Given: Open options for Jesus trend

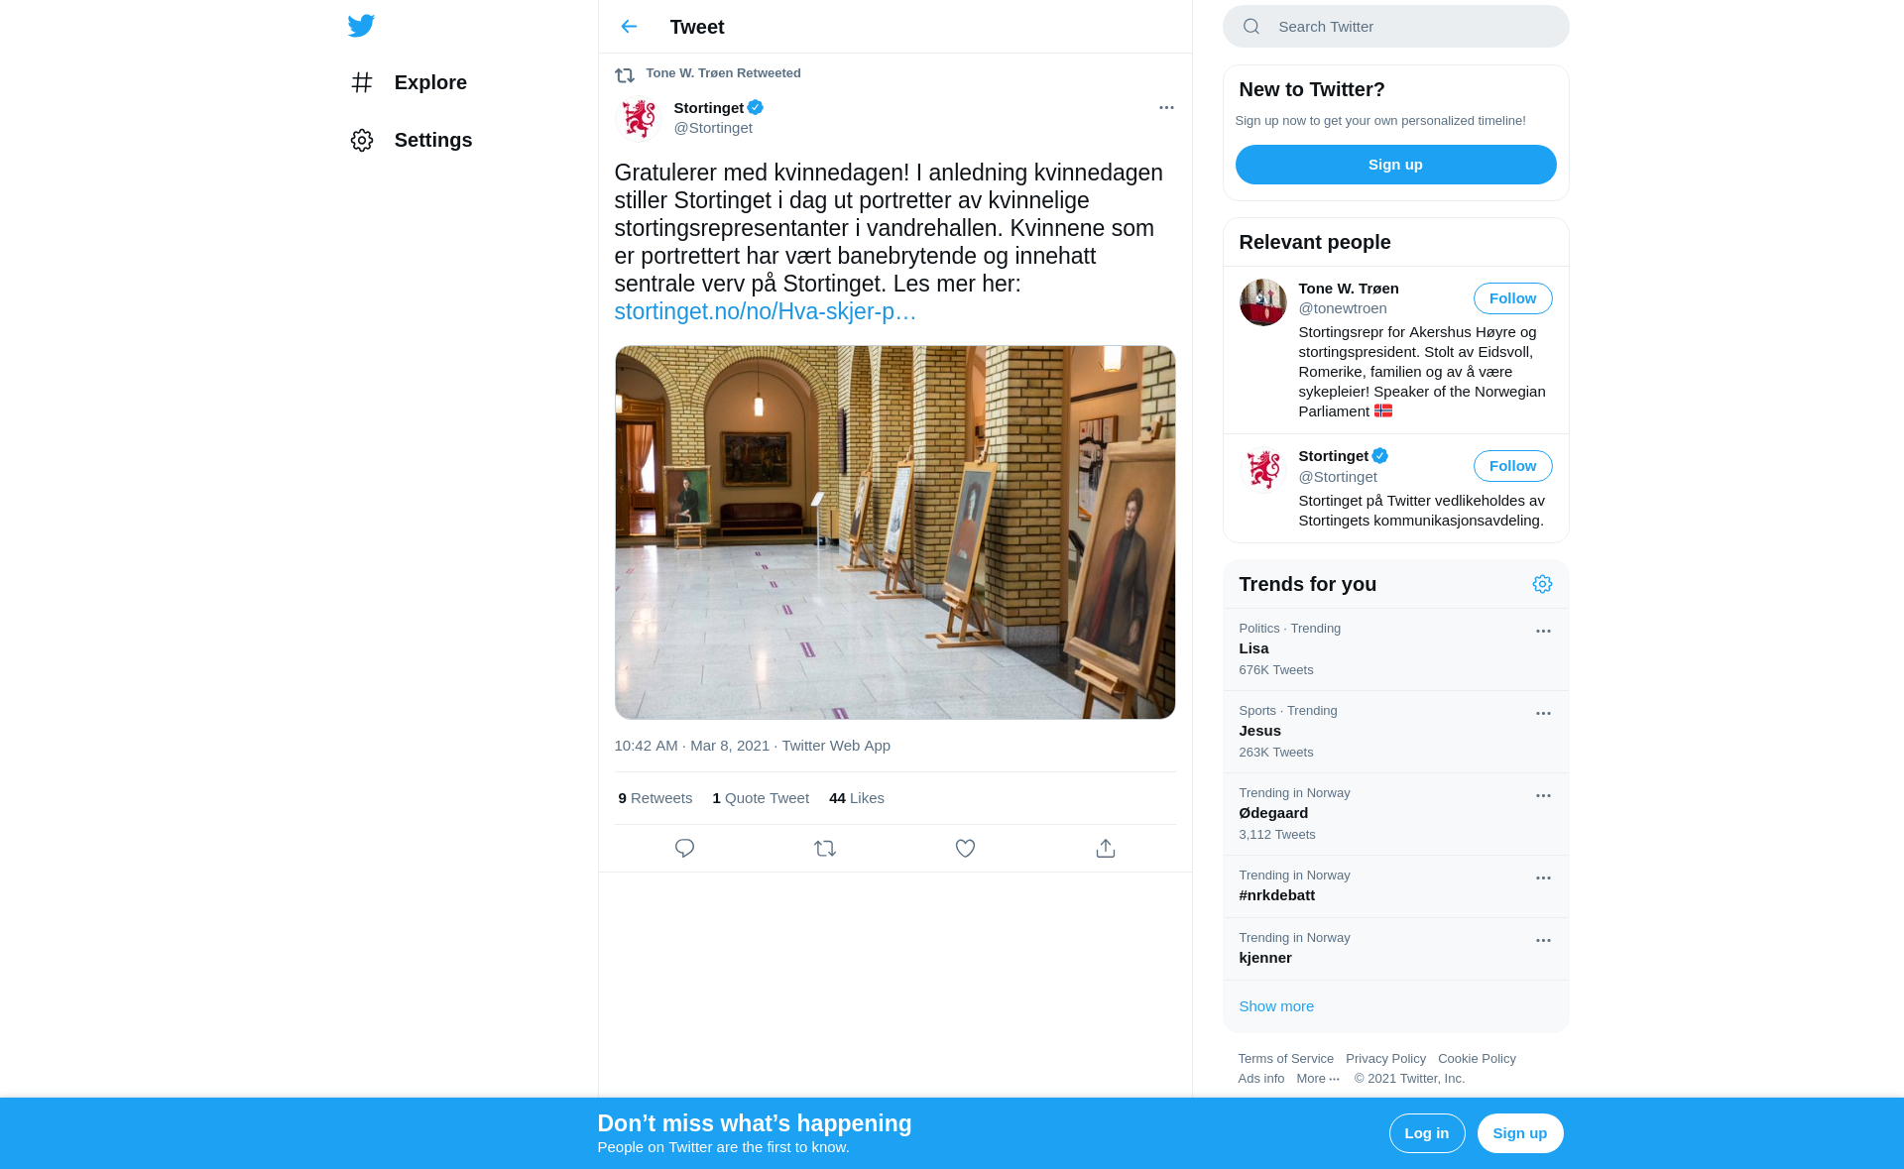Looking at the screenshot, I should (x=1543, y=714).
